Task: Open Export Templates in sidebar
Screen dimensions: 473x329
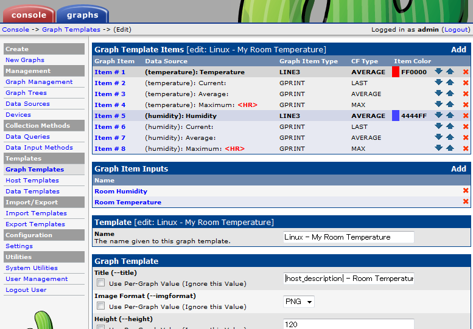Action: tap(35, 224)
